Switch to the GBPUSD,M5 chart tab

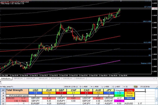click(43, 78)
